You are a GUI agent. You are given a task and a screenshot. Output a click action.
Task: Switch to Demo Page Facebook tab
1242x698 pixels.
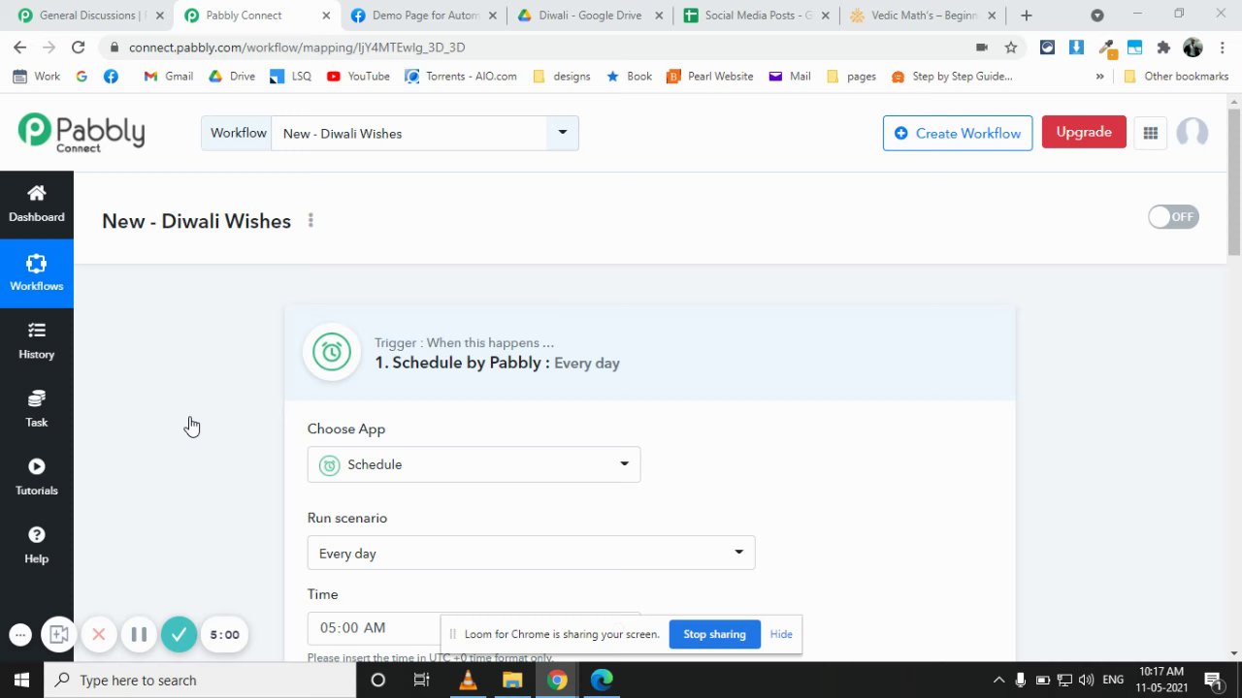[423, 16]
